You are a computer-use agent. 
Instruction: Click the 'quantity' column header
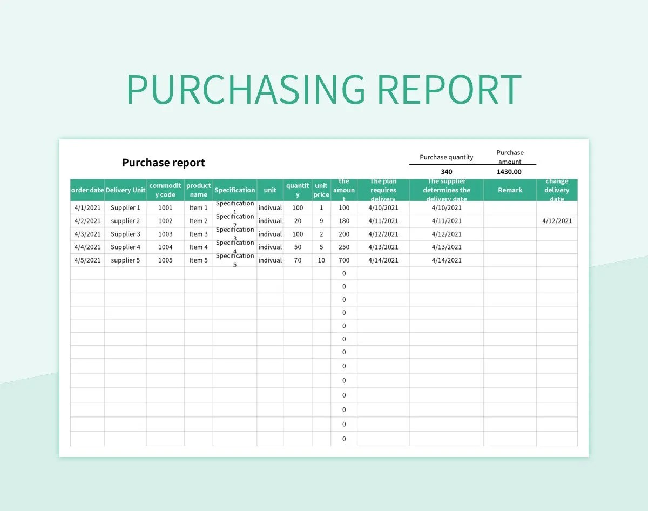pos(298,190)
